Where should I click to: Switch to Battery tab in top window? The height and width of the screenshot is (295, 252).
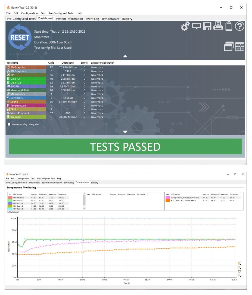tap(127, 19)
